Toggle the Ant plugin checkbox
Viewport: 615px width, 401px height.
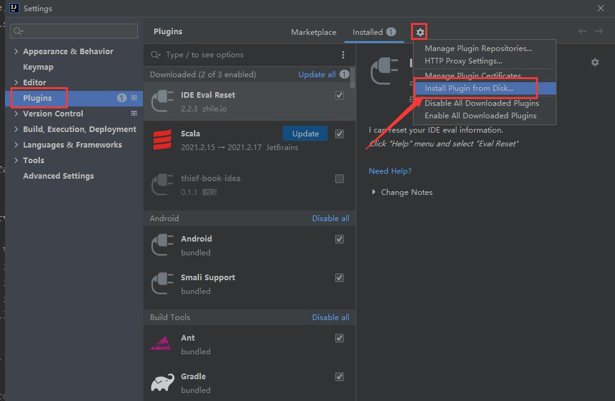pyautogui.click(x=340, y=337)
